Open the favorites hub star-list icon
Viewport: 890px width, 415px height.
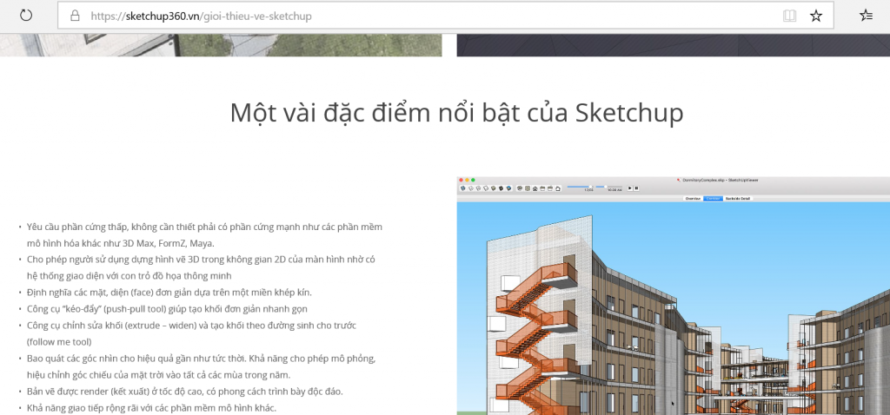pyautogui.click(x=867, y=16)
